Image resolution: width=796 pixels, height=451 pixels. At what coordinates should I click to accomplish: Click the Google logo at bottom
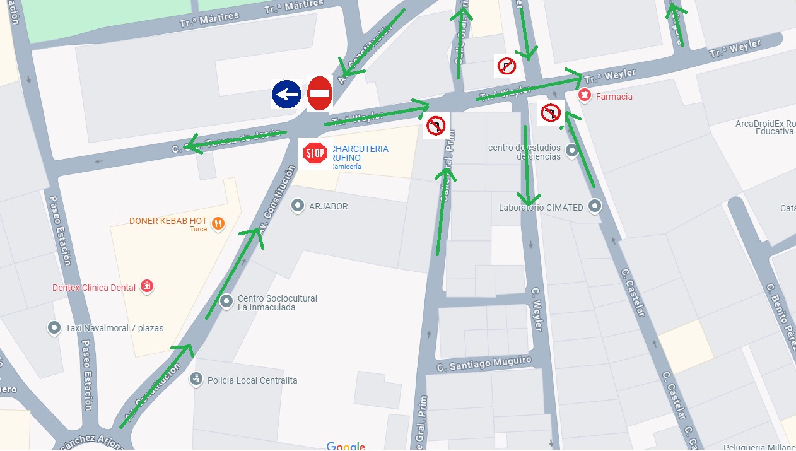tap(346, 446)
